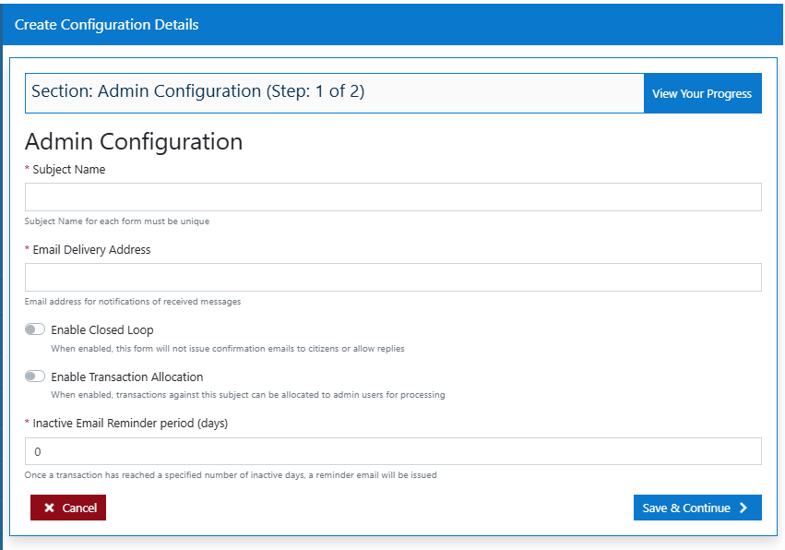Viewport: 785px width, 550px height.
Task: Click the red Cancel button
Action: pyautogui.click(x=68, y=508)
